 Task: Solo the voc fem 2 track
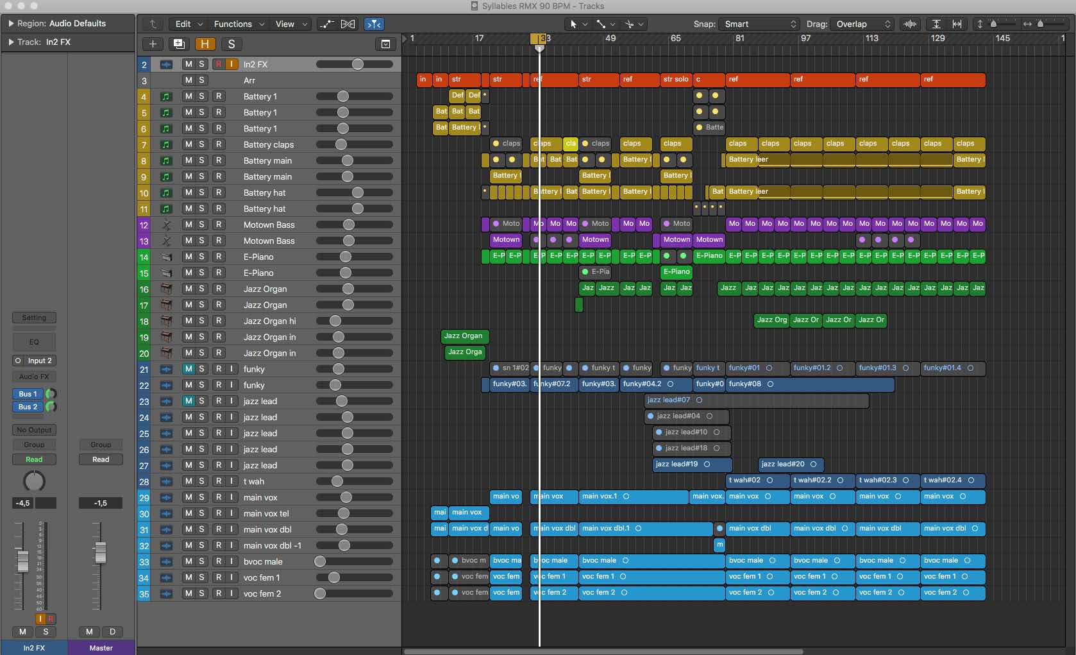(x=201, y=593)
